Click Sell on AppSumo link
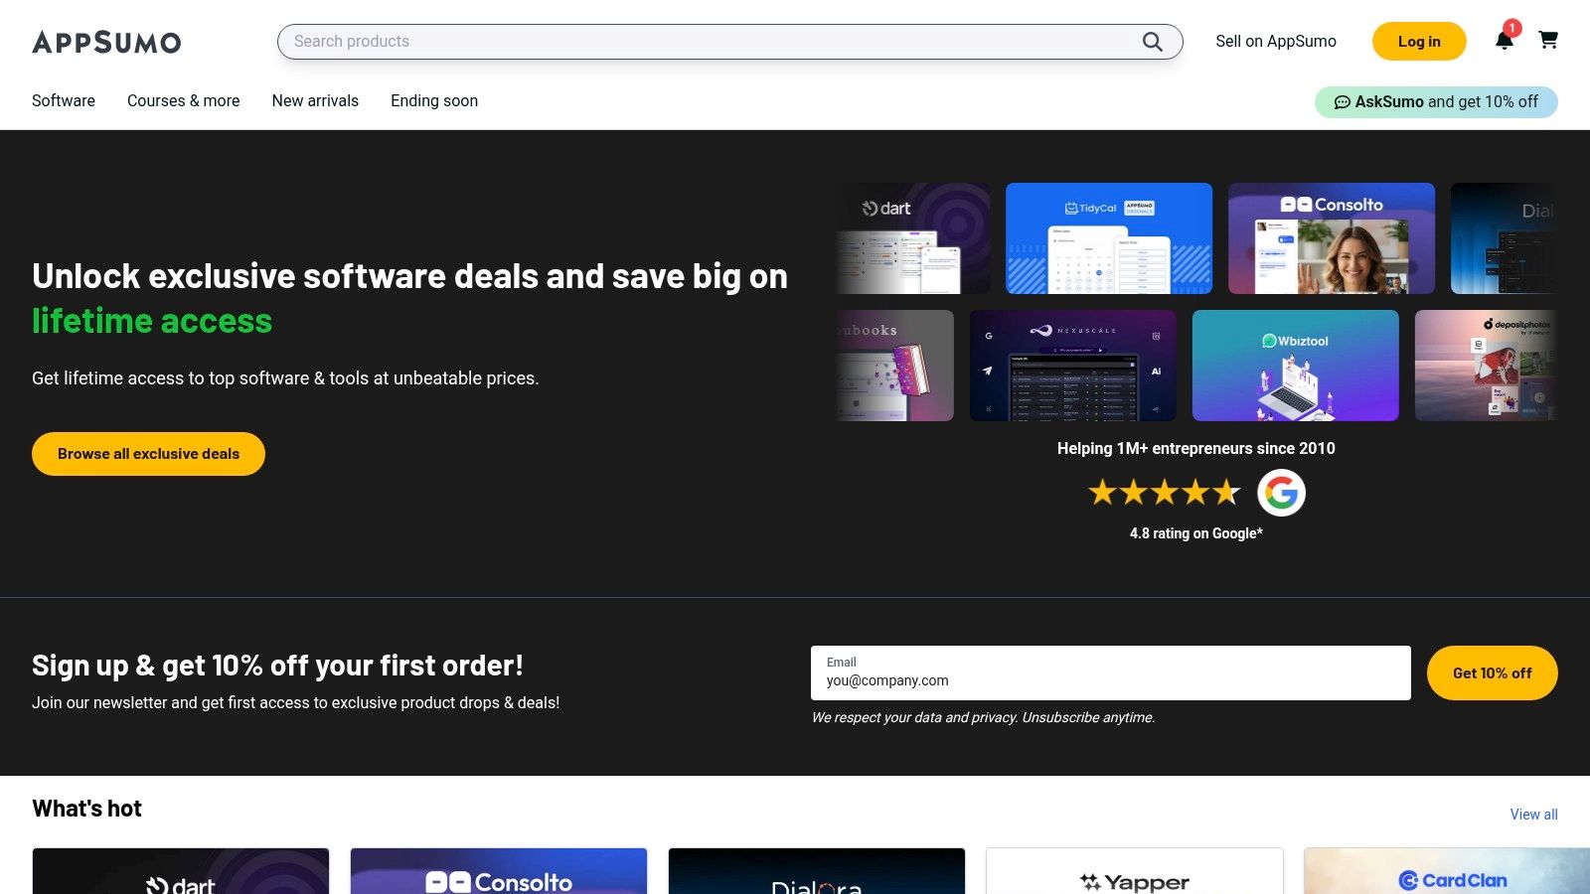1590x894 pixels. pos(1276,42)
